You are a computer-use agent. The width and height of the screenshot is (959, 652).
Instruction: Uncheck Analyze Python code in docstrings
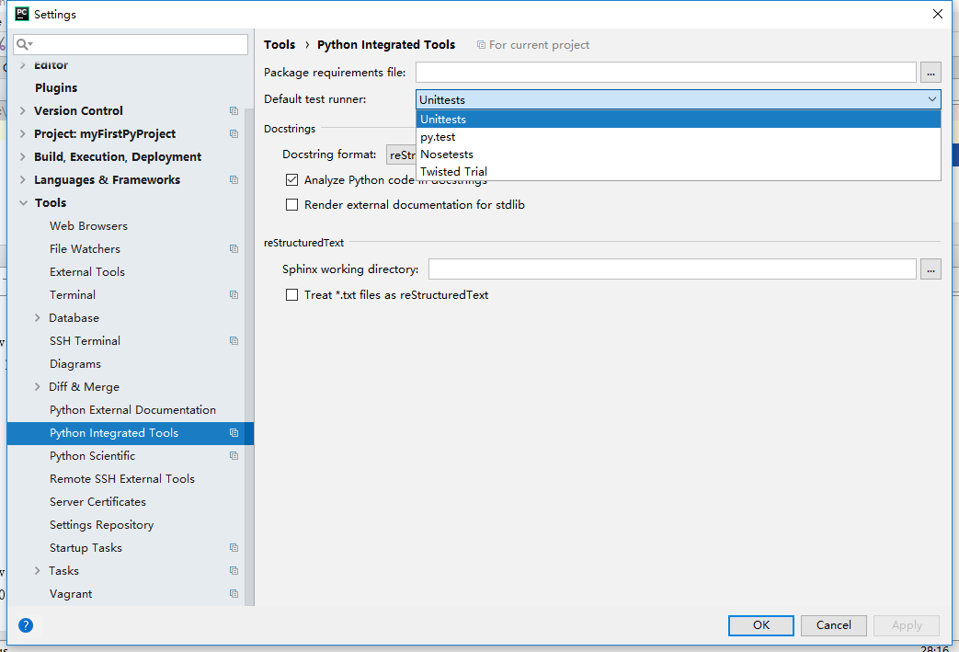(x=292, y=180)
